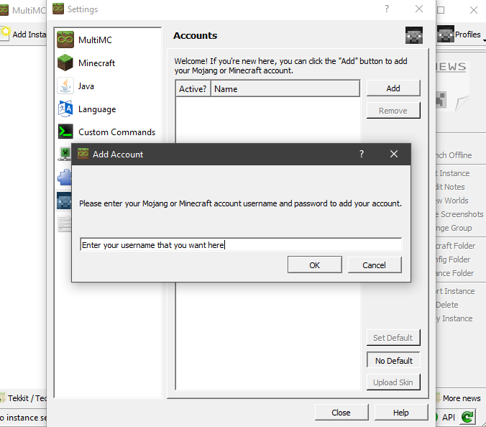Click the No Default button

click(x=393, y=361)
